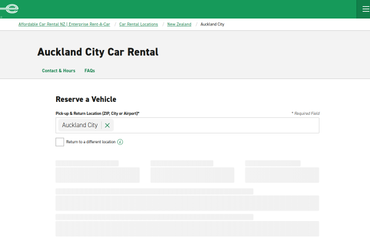
Task: Click the Required Field note
Action: coord(306,114)
